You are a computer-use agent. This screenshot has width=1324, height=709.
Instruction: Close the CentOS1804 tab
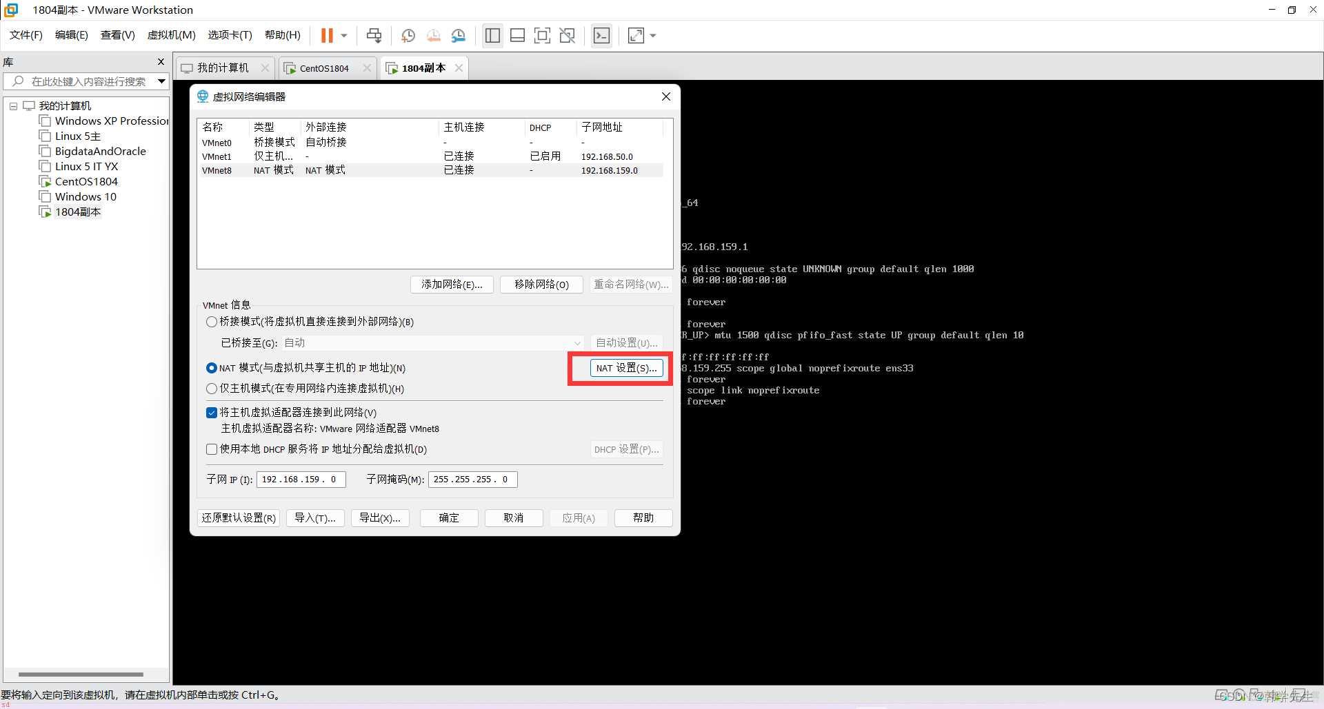367,68
